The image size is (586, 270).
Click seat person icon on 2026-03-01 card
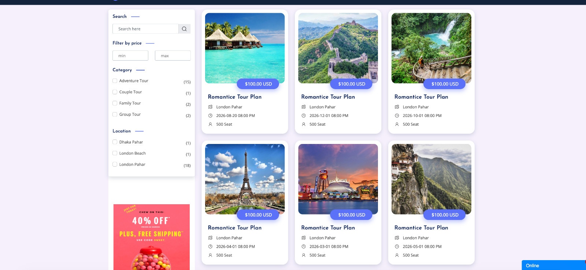(x=304, y=255)
